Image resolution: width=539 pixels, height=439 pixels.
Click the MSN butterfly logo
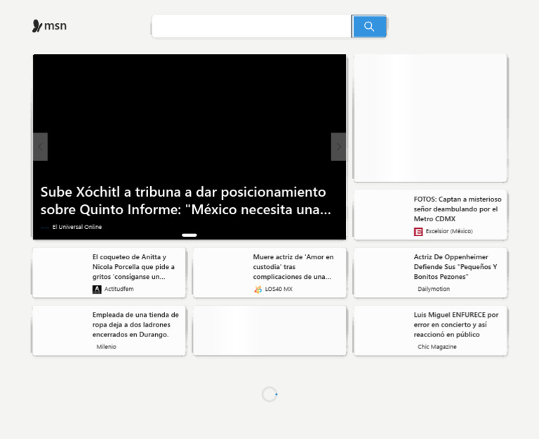pos(37,26)
